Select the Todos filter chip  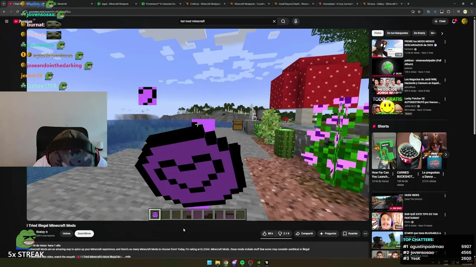pyautogui.click(x=377, y=33)
